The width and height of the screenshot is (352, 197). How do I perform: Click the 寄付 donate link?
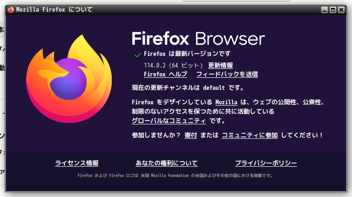pyautogui.click(x=190, y=135)
